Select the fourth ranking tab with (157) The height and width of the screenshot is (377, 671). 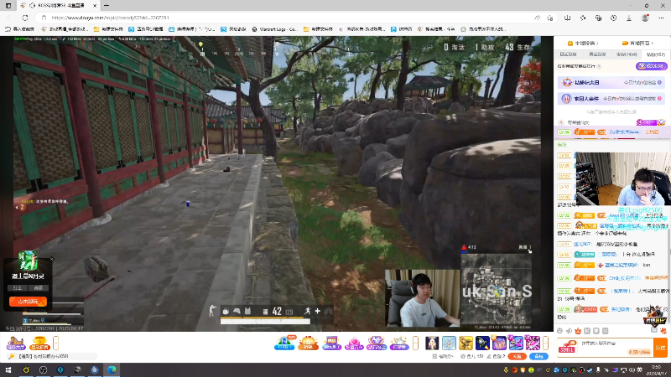coord(656,54)
